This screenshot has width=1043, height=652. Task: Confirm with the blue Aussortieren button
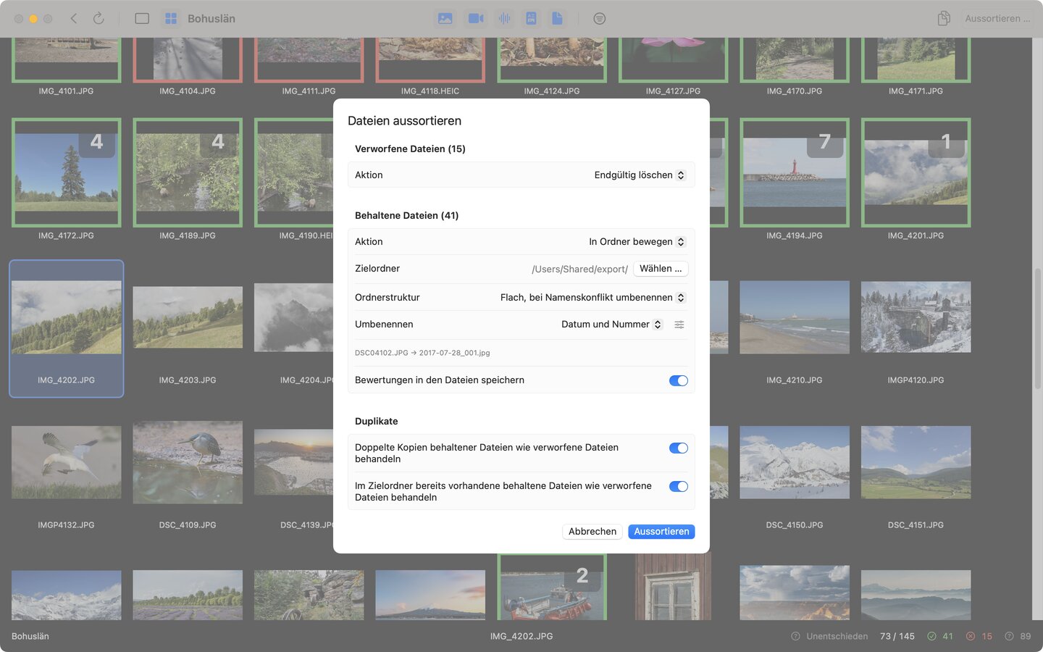661,532
